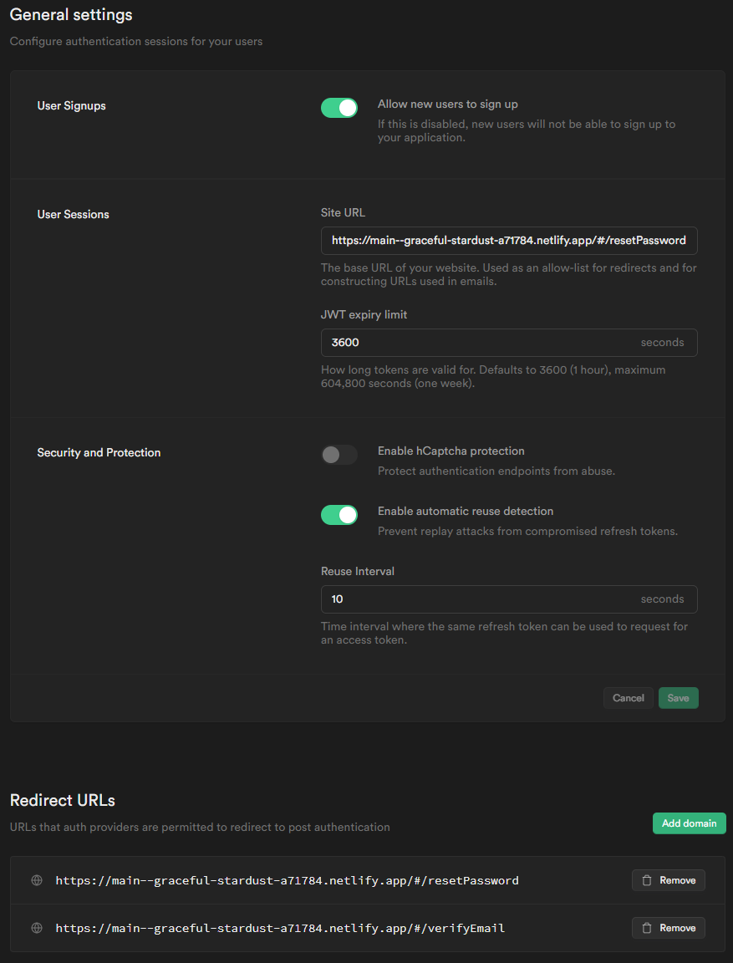Click the User Signups section label
Screen dimensions: 733x963
72,106
